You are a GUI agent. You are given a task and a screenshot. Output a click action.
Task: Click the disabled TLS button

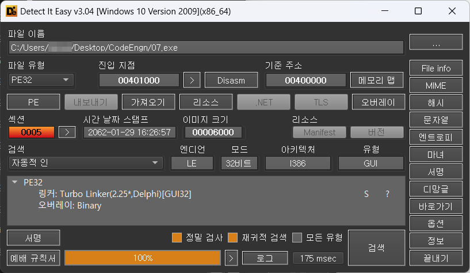tap(321, 103)
